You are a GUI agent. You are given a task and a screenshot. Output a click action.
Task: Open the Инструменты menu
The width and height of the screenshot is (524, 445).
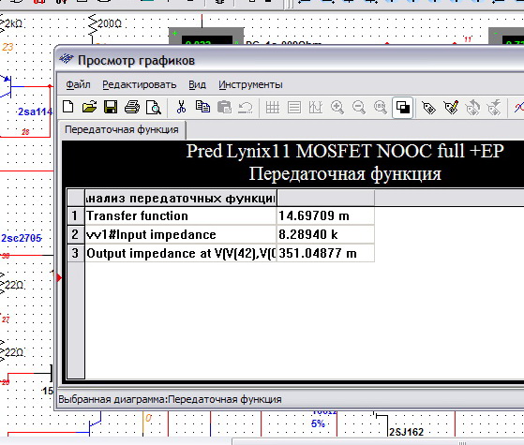(x=250, y=85)
